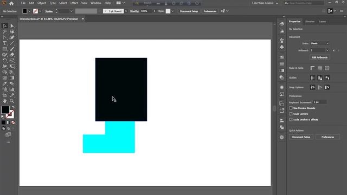347x195 pixels.
Task: Toggle Use Preview Bounds checkbox
Action: pos(291,108)
